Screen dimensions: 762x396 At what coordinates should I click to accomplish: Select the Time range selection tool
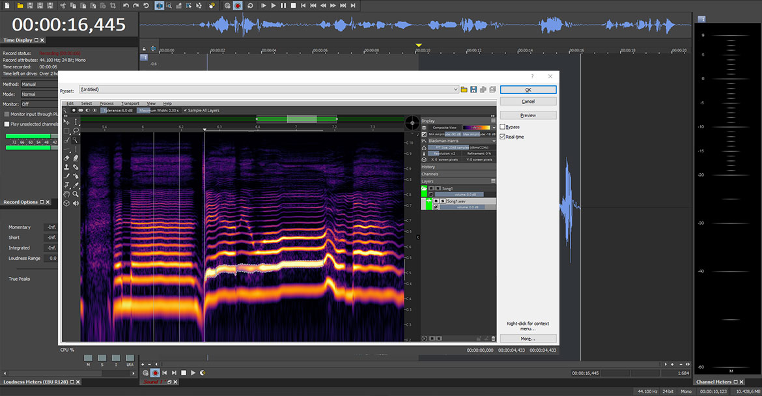(76, 122)
